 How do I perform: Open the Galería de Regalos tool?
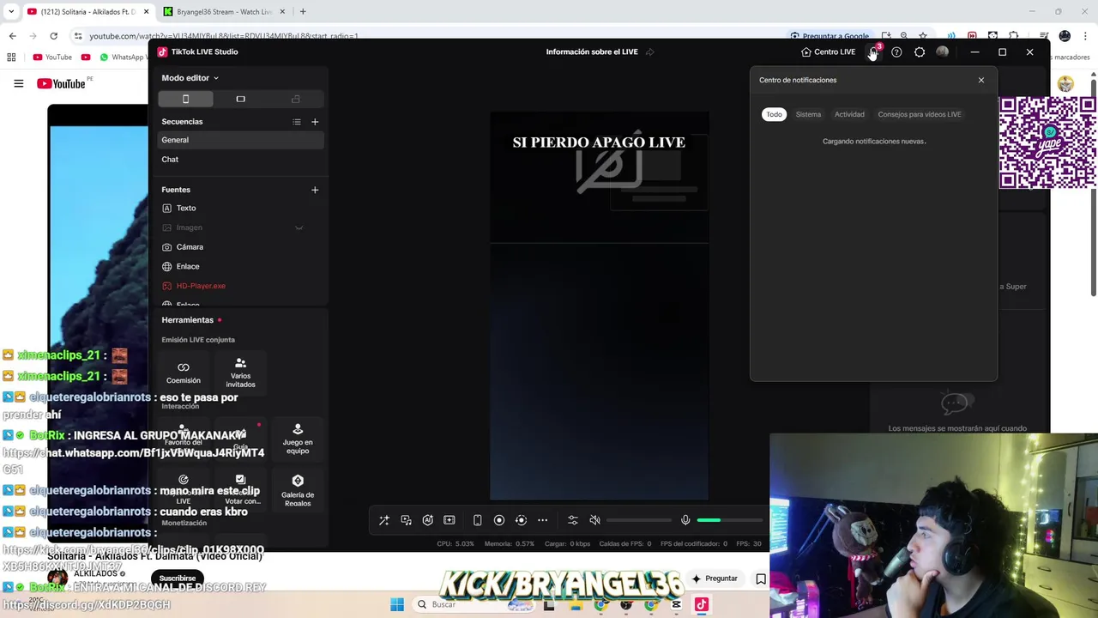298,491
